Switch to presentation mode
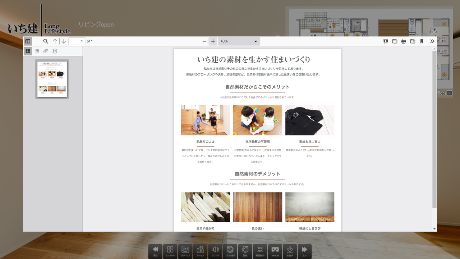The width and height of the screenshot is (460, 259). (x=386, y=41)
